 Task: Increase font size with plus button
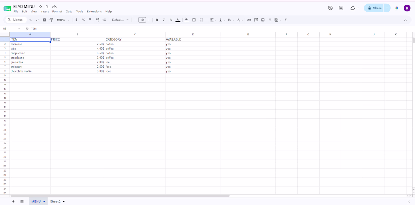(x=149, y=20)
